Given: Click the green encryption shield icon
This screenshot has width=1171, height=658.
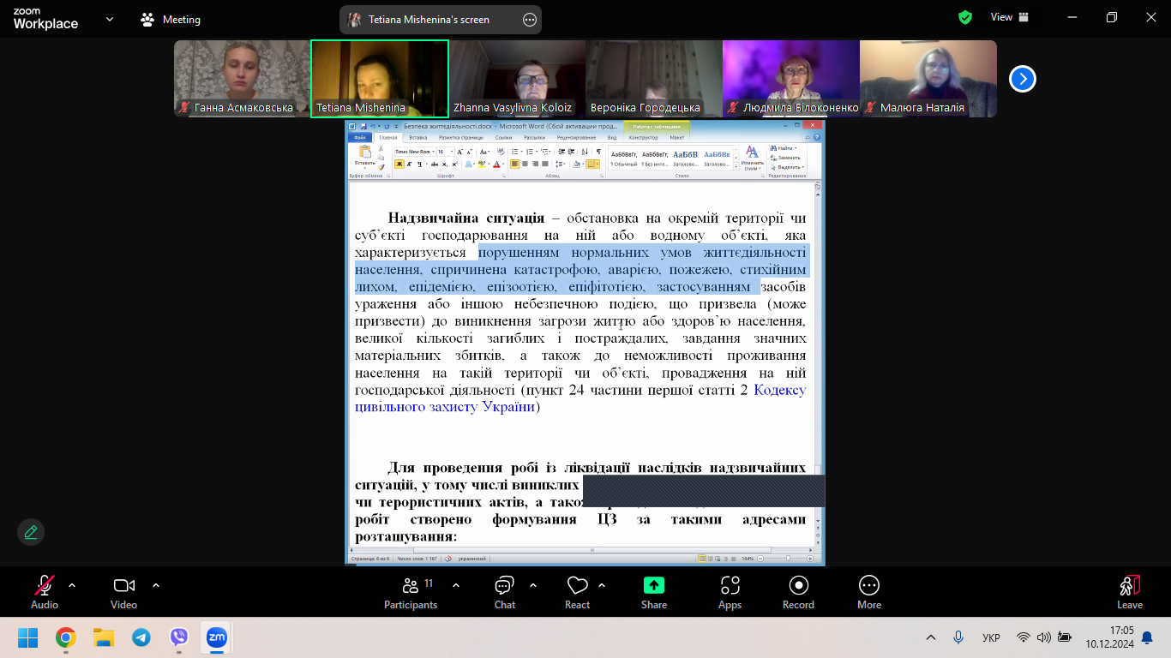Looking at the screenshot, I should [965, 17].
